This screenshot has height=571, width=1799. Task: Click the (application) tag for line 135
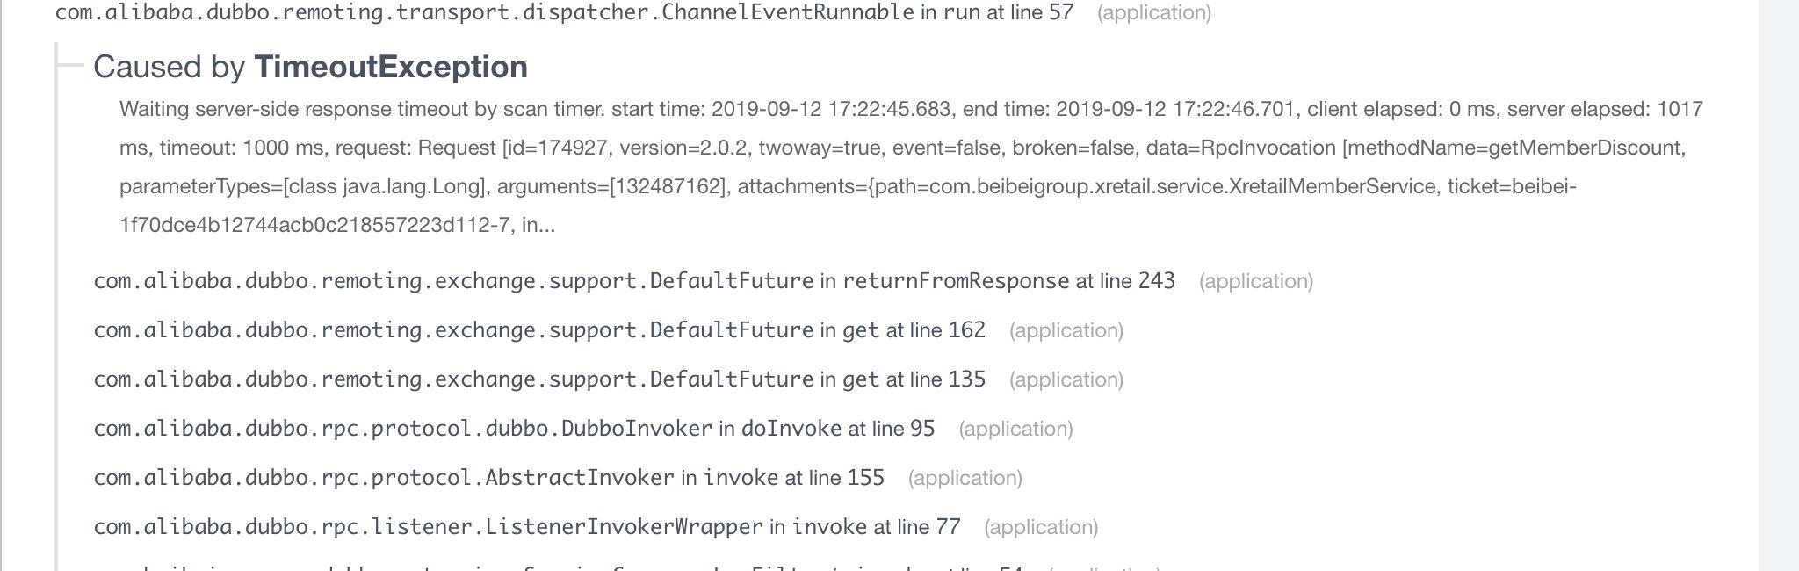click(x=1066, y=379)
